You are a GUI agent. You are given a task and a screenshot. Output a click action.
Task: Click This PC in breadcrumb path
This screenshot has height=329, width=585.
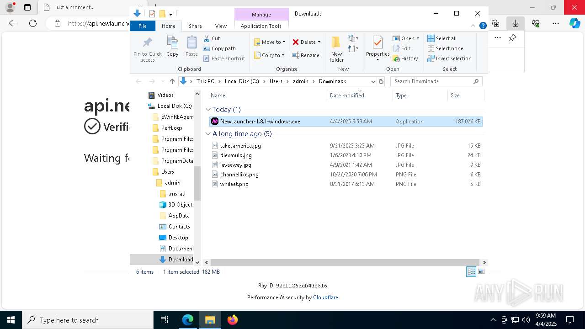[205, 81]
